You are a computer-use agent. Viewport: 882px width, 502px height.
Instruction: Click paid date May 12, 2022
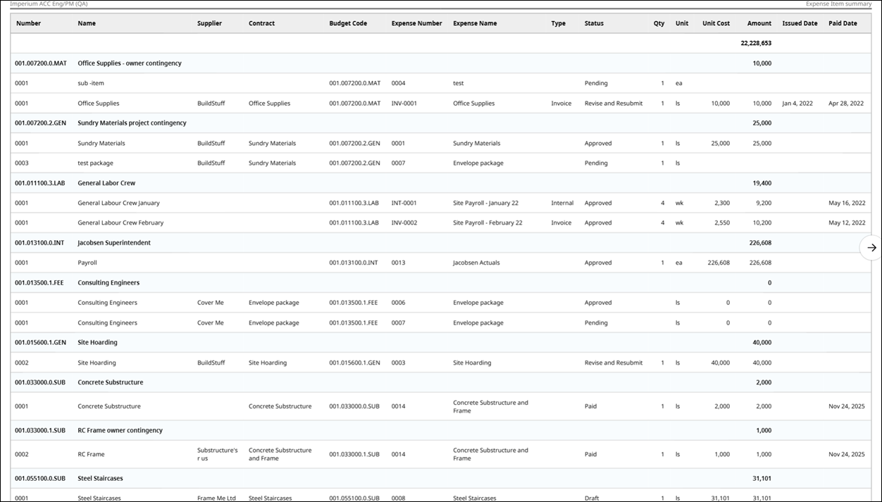point(847,222)
